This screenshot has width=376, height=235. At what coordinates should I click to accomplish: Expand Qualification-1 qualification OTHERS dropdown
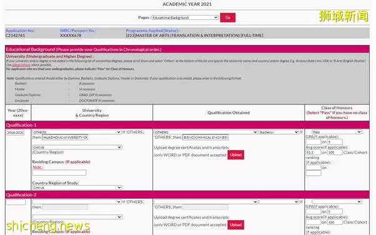click(x=205, y=132)
